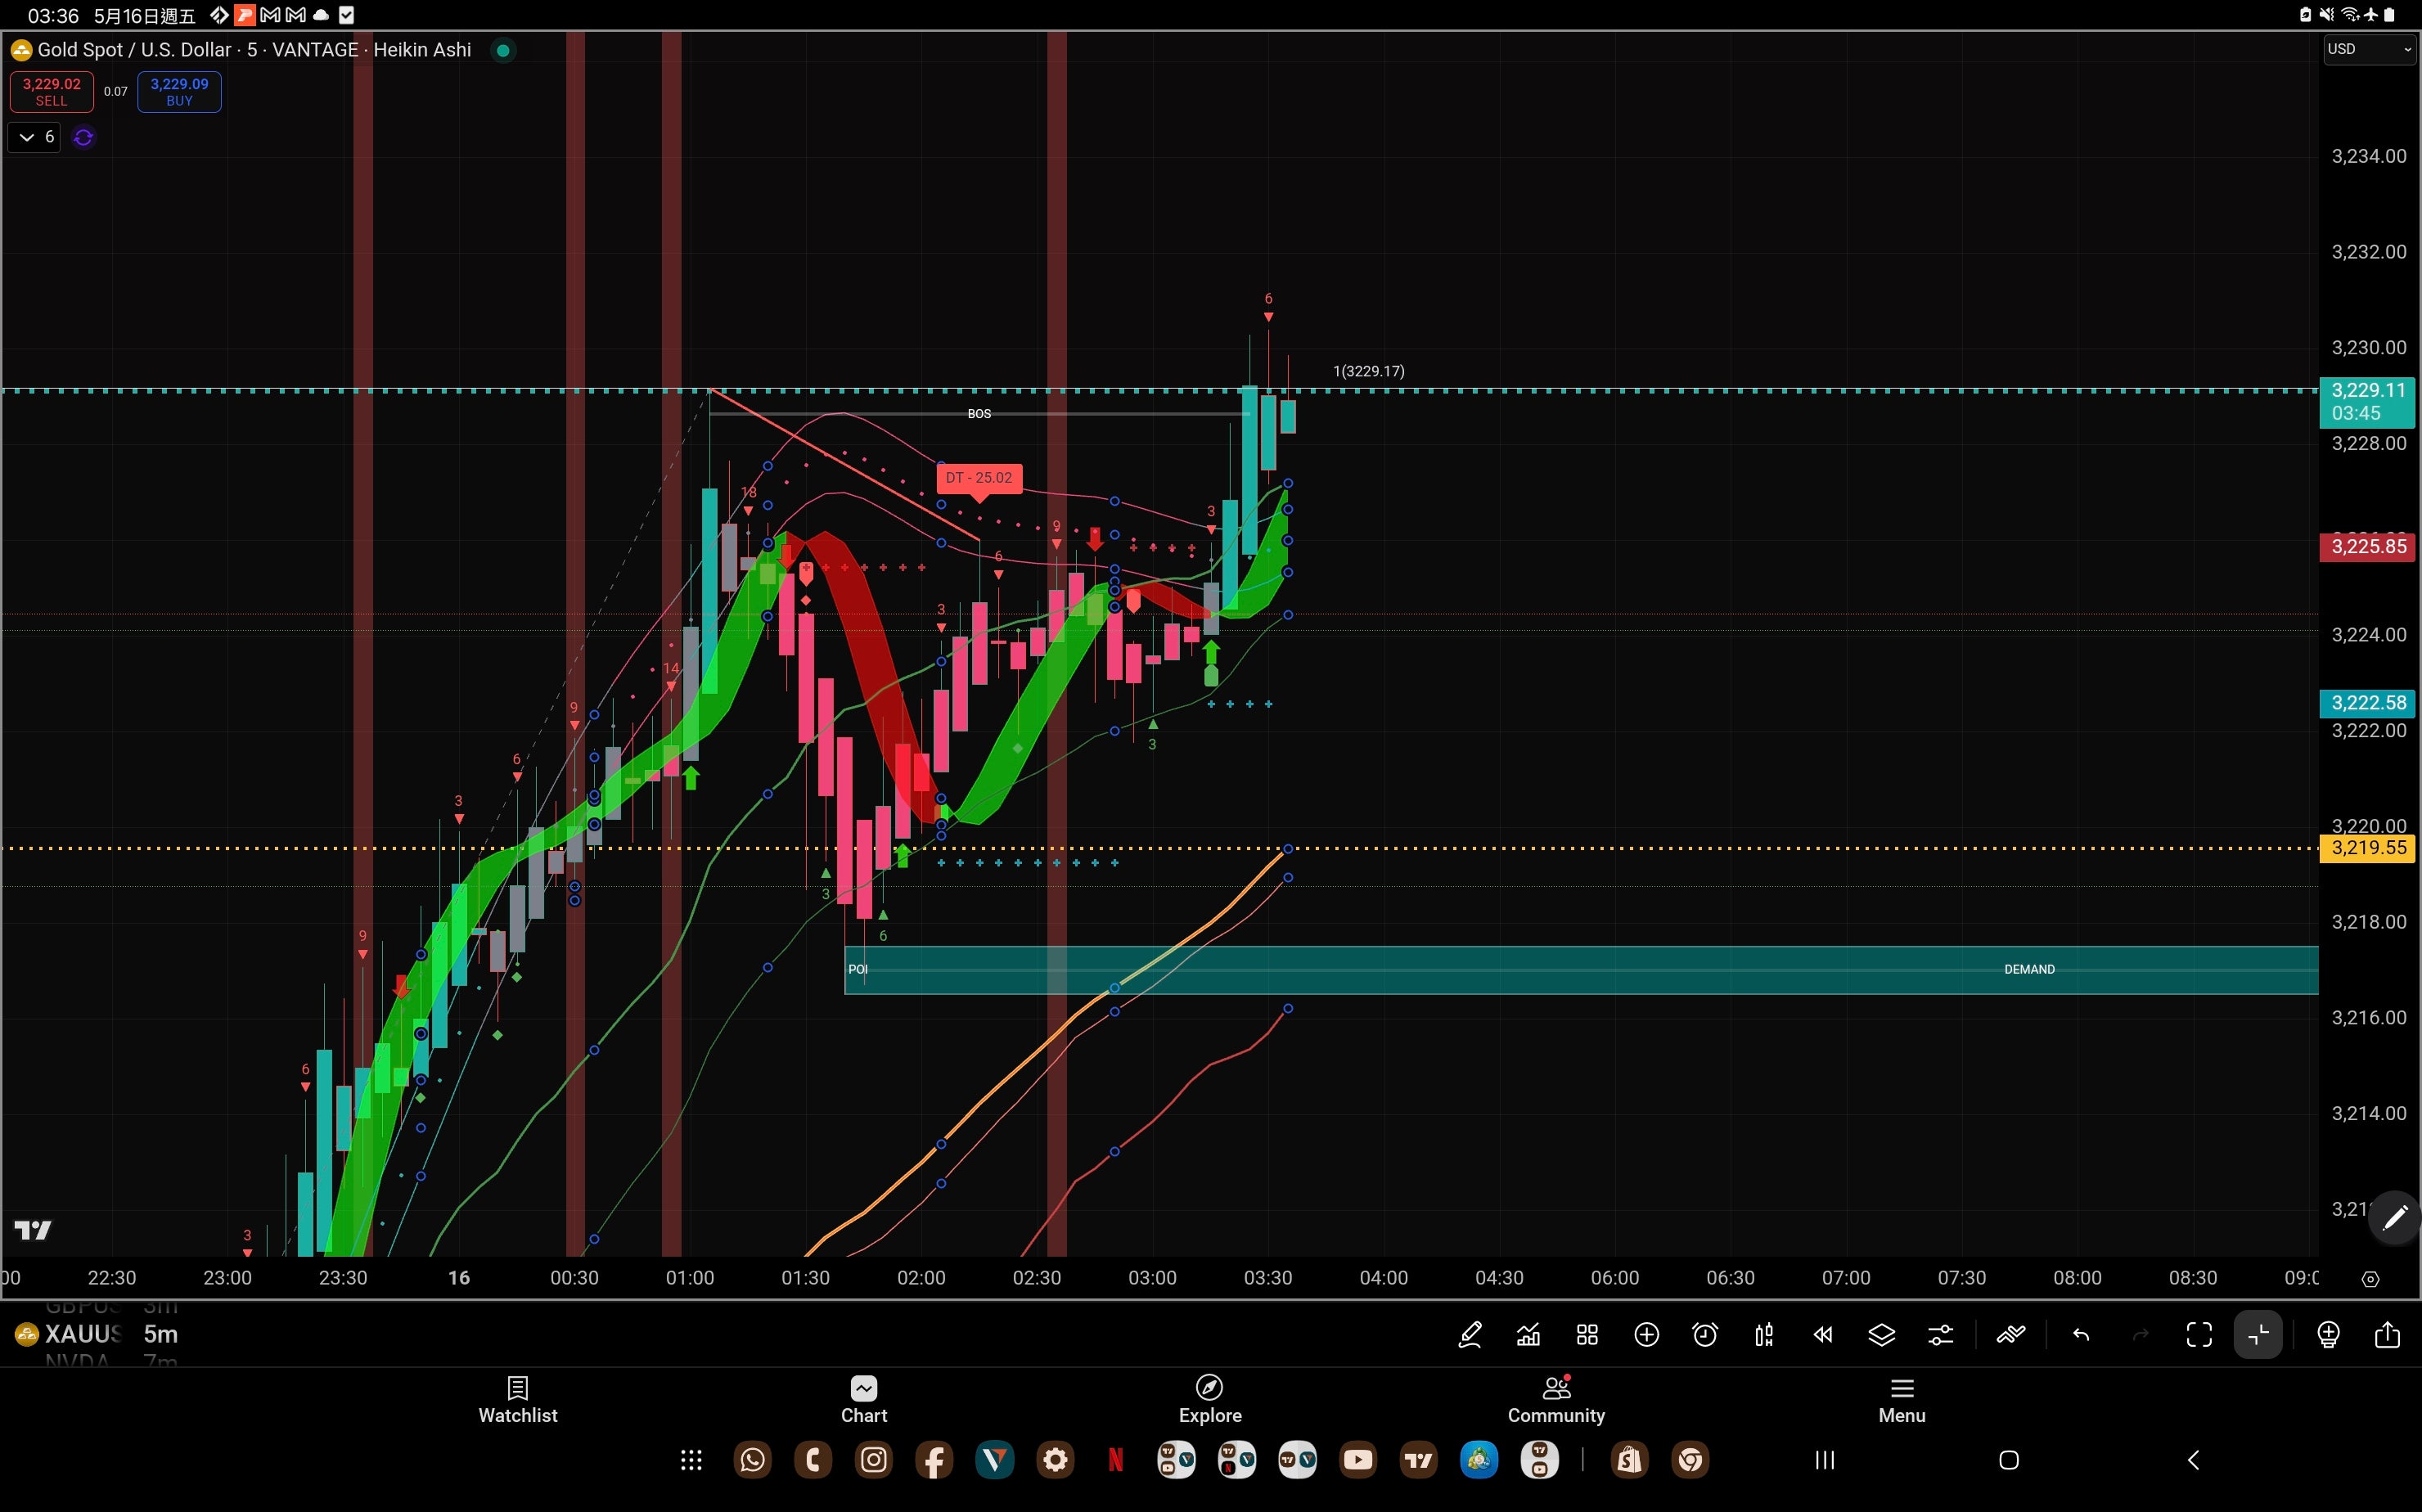Click the yellow 3,219.55 price tag

click(2367, 848)
